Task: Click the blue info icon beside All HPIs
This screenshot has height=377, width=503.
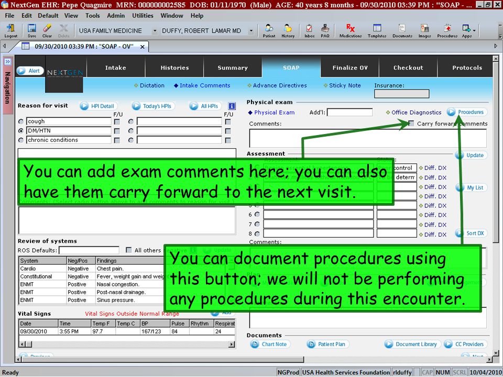Action: 232,106
